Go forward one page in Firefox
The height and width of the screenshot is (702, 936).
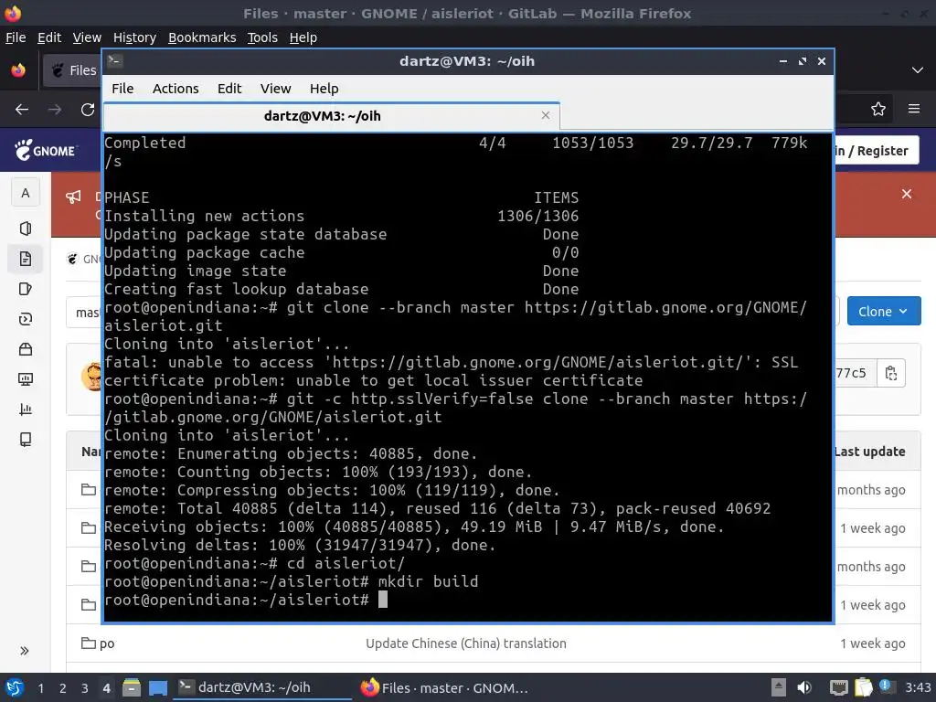point(55,110)
